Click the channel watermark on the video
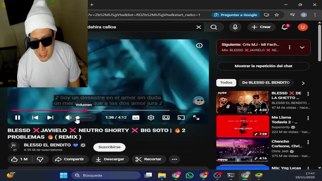322x181 pixels. pyautogui.click(x=198, y=101)
